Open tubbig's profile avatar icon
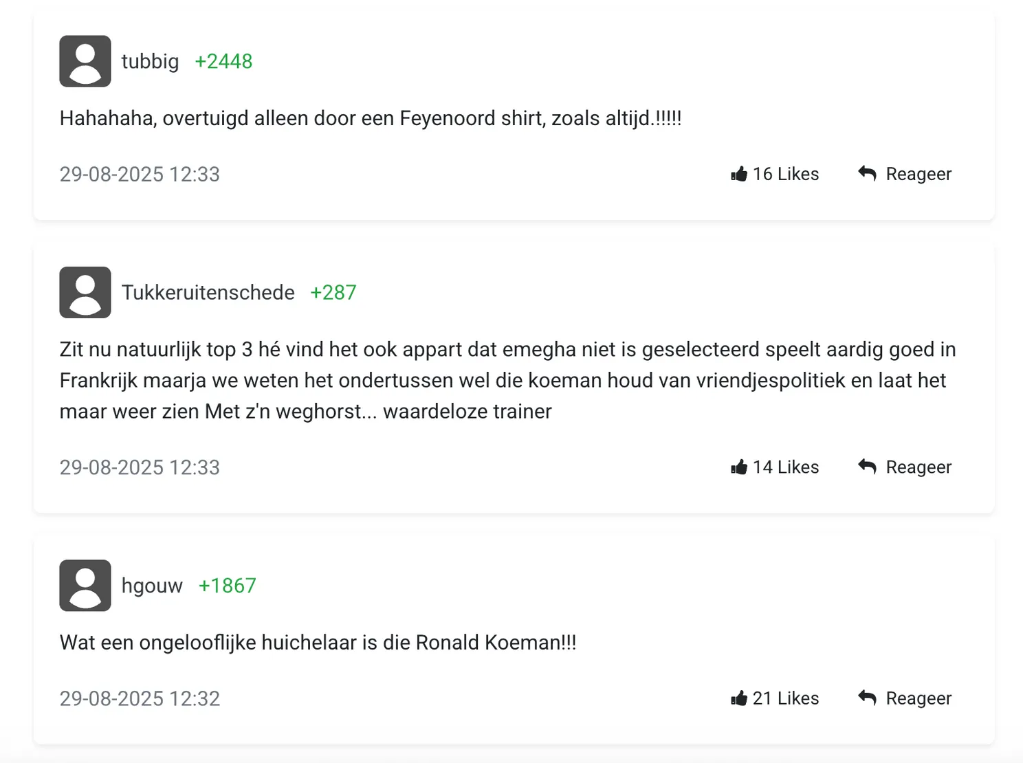 pyautogui.click(x=85, y=60)
